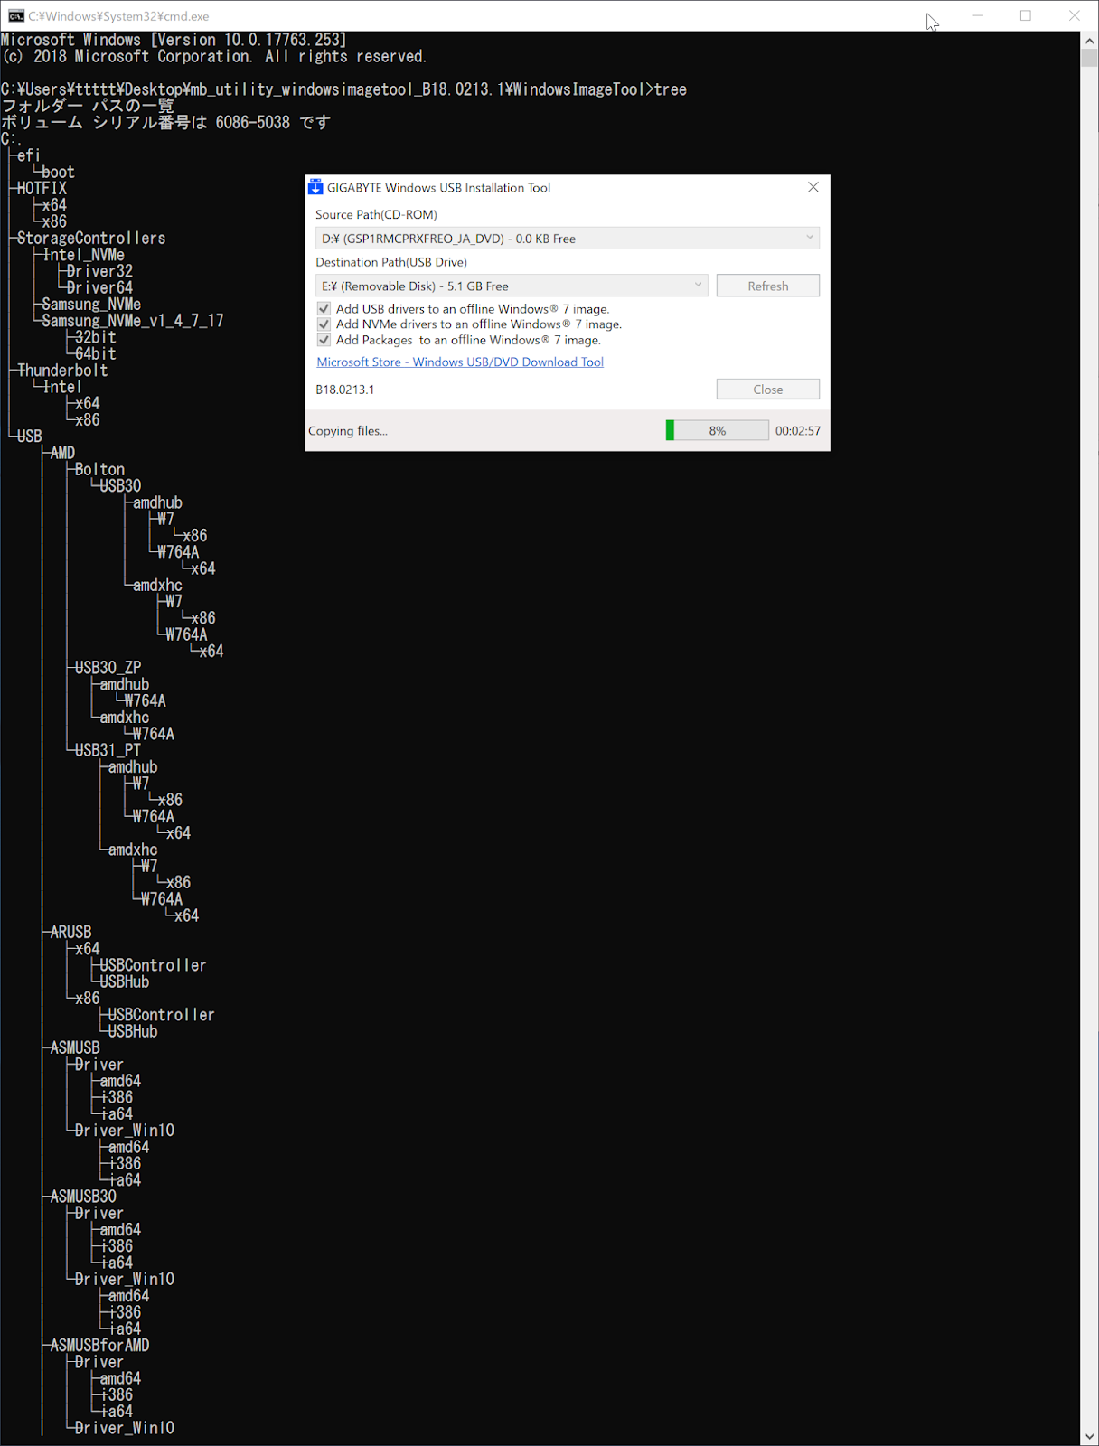1099x1446 pixels.
Task: Click the GIGABYTE dialog title text
Action: coord(438,188)
